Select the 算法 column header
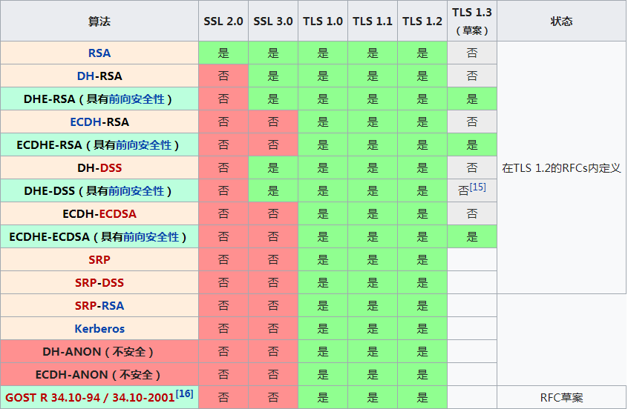628x409 pixels. [x=99, y=21]
